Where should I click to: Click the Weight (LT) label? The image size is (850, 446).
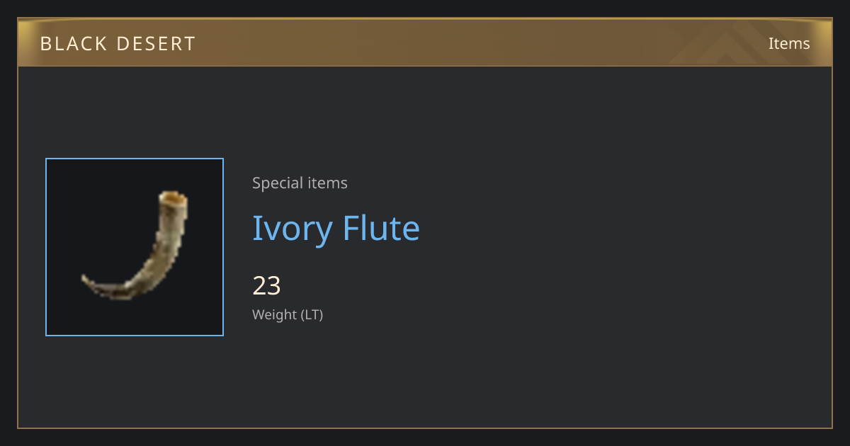coord(288,314)
